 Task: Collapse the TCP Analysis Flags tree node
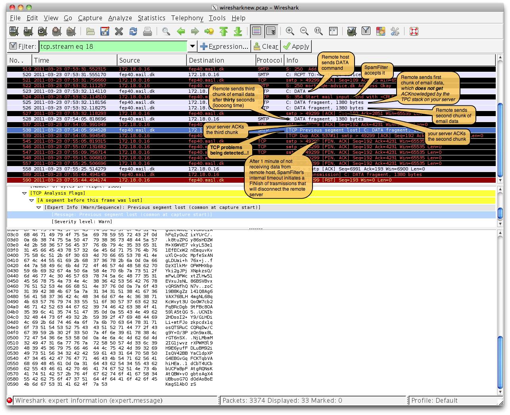point(25,193)
